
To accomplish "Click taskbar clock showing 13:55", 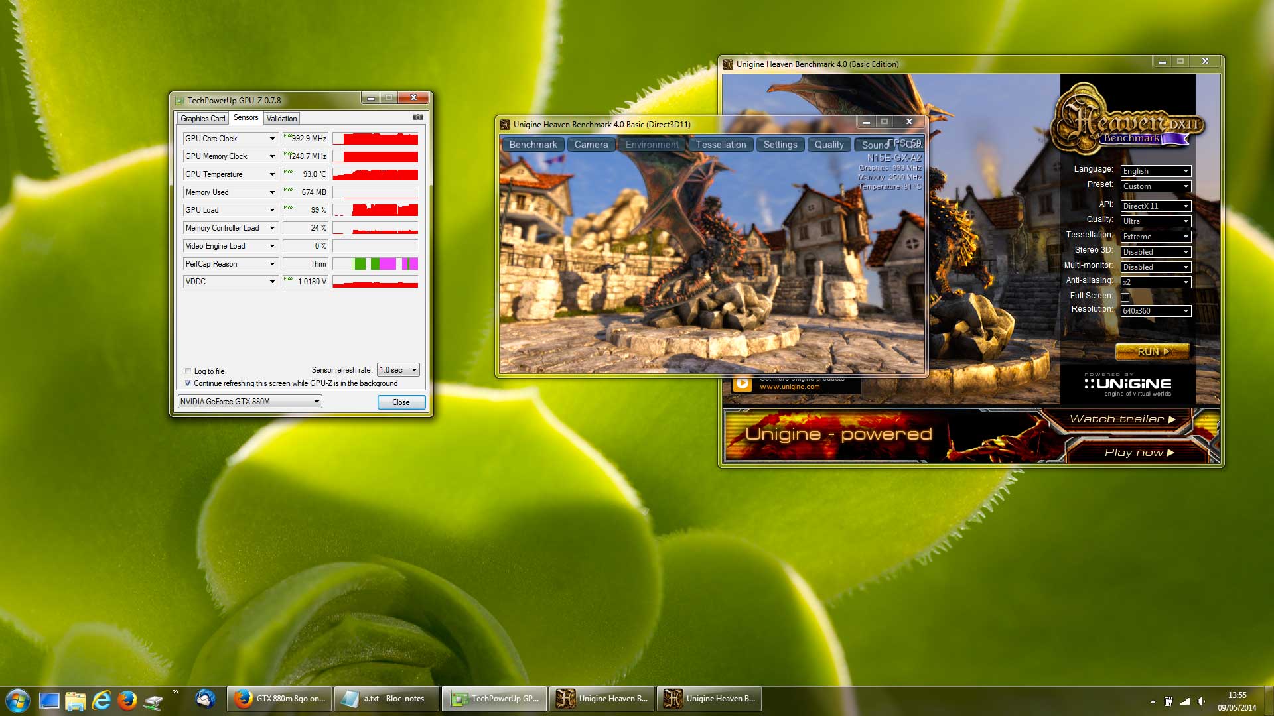I will (1237, 695).
